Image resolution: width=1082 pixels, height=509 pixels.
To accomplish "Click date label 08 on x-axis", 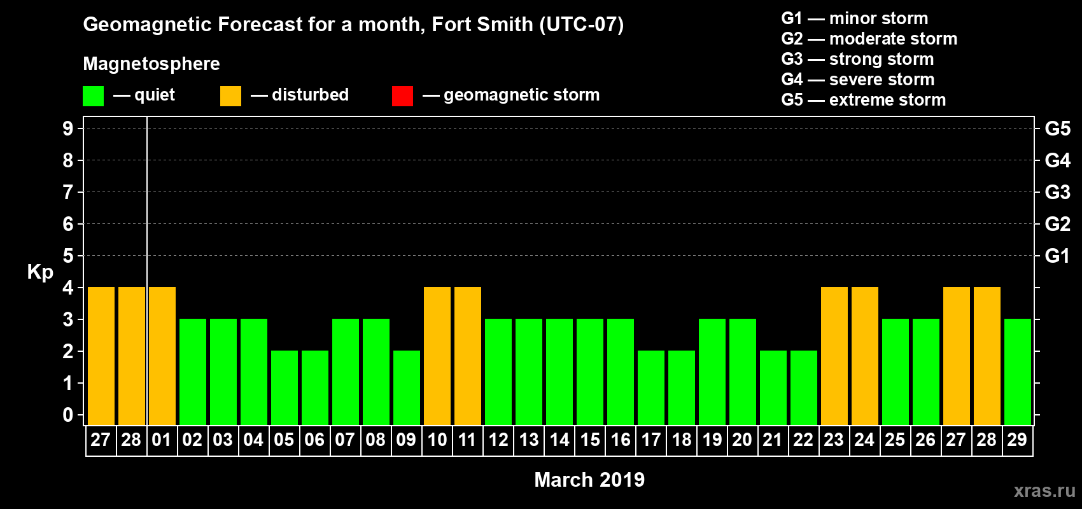I will click(x=376, y=440).
